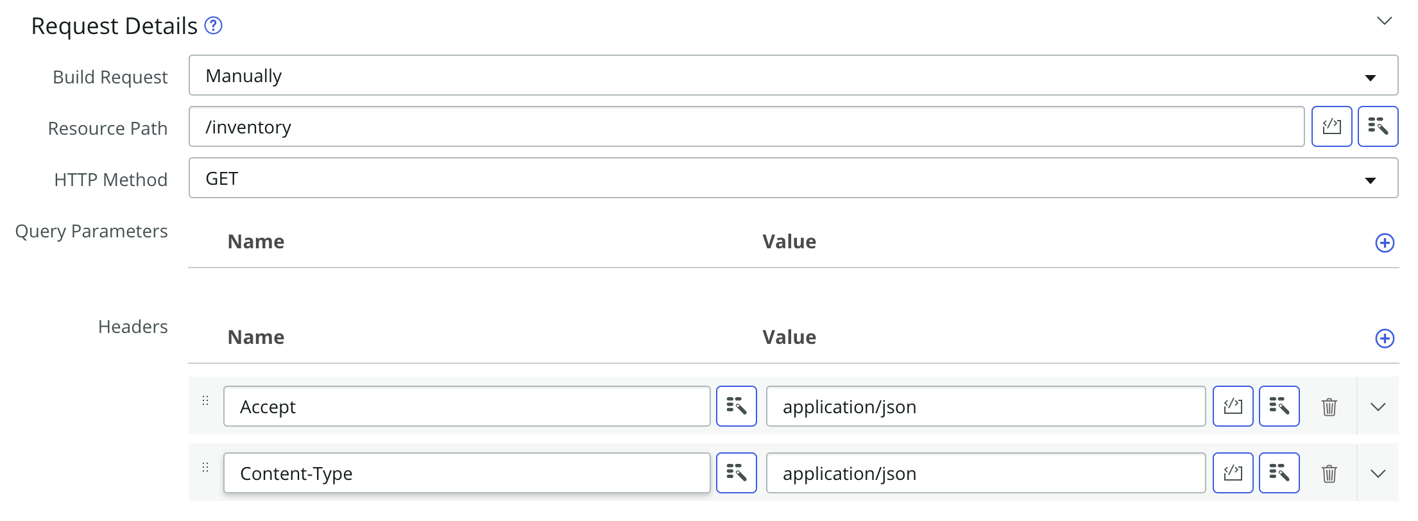Image resolution: width=1418 pixels, height=521 pixels.
Task: Click the Resource Path label
Action: pos(107,128)
